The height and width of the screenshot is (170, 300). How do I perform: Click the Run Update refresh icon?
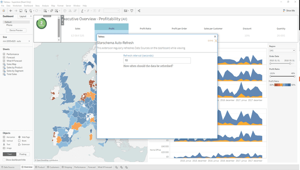(x=37, y=11)
